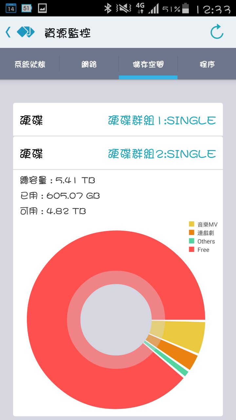Tap the refresh icon in header

[217, 32]
